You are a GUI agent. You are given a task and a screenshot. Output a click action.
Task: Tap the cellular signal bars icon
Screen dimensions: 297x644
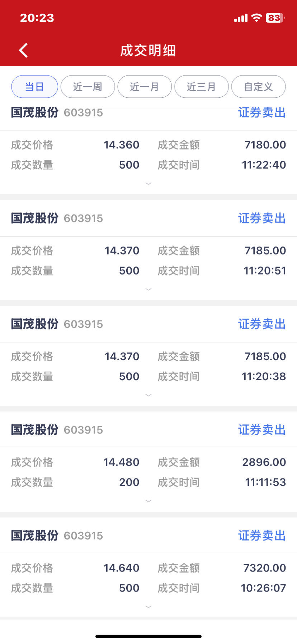pyautogui.click(x=241, y=18)
